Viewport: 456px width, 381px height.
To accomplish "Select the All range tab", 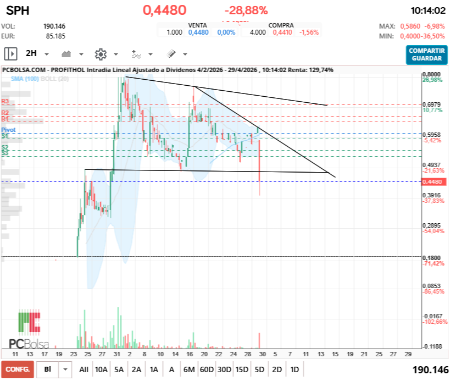I will coord(84,369).
